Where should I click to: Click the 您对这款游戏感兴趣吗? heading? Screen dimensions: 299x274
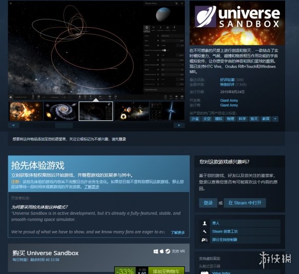click(x=224, y=162)
